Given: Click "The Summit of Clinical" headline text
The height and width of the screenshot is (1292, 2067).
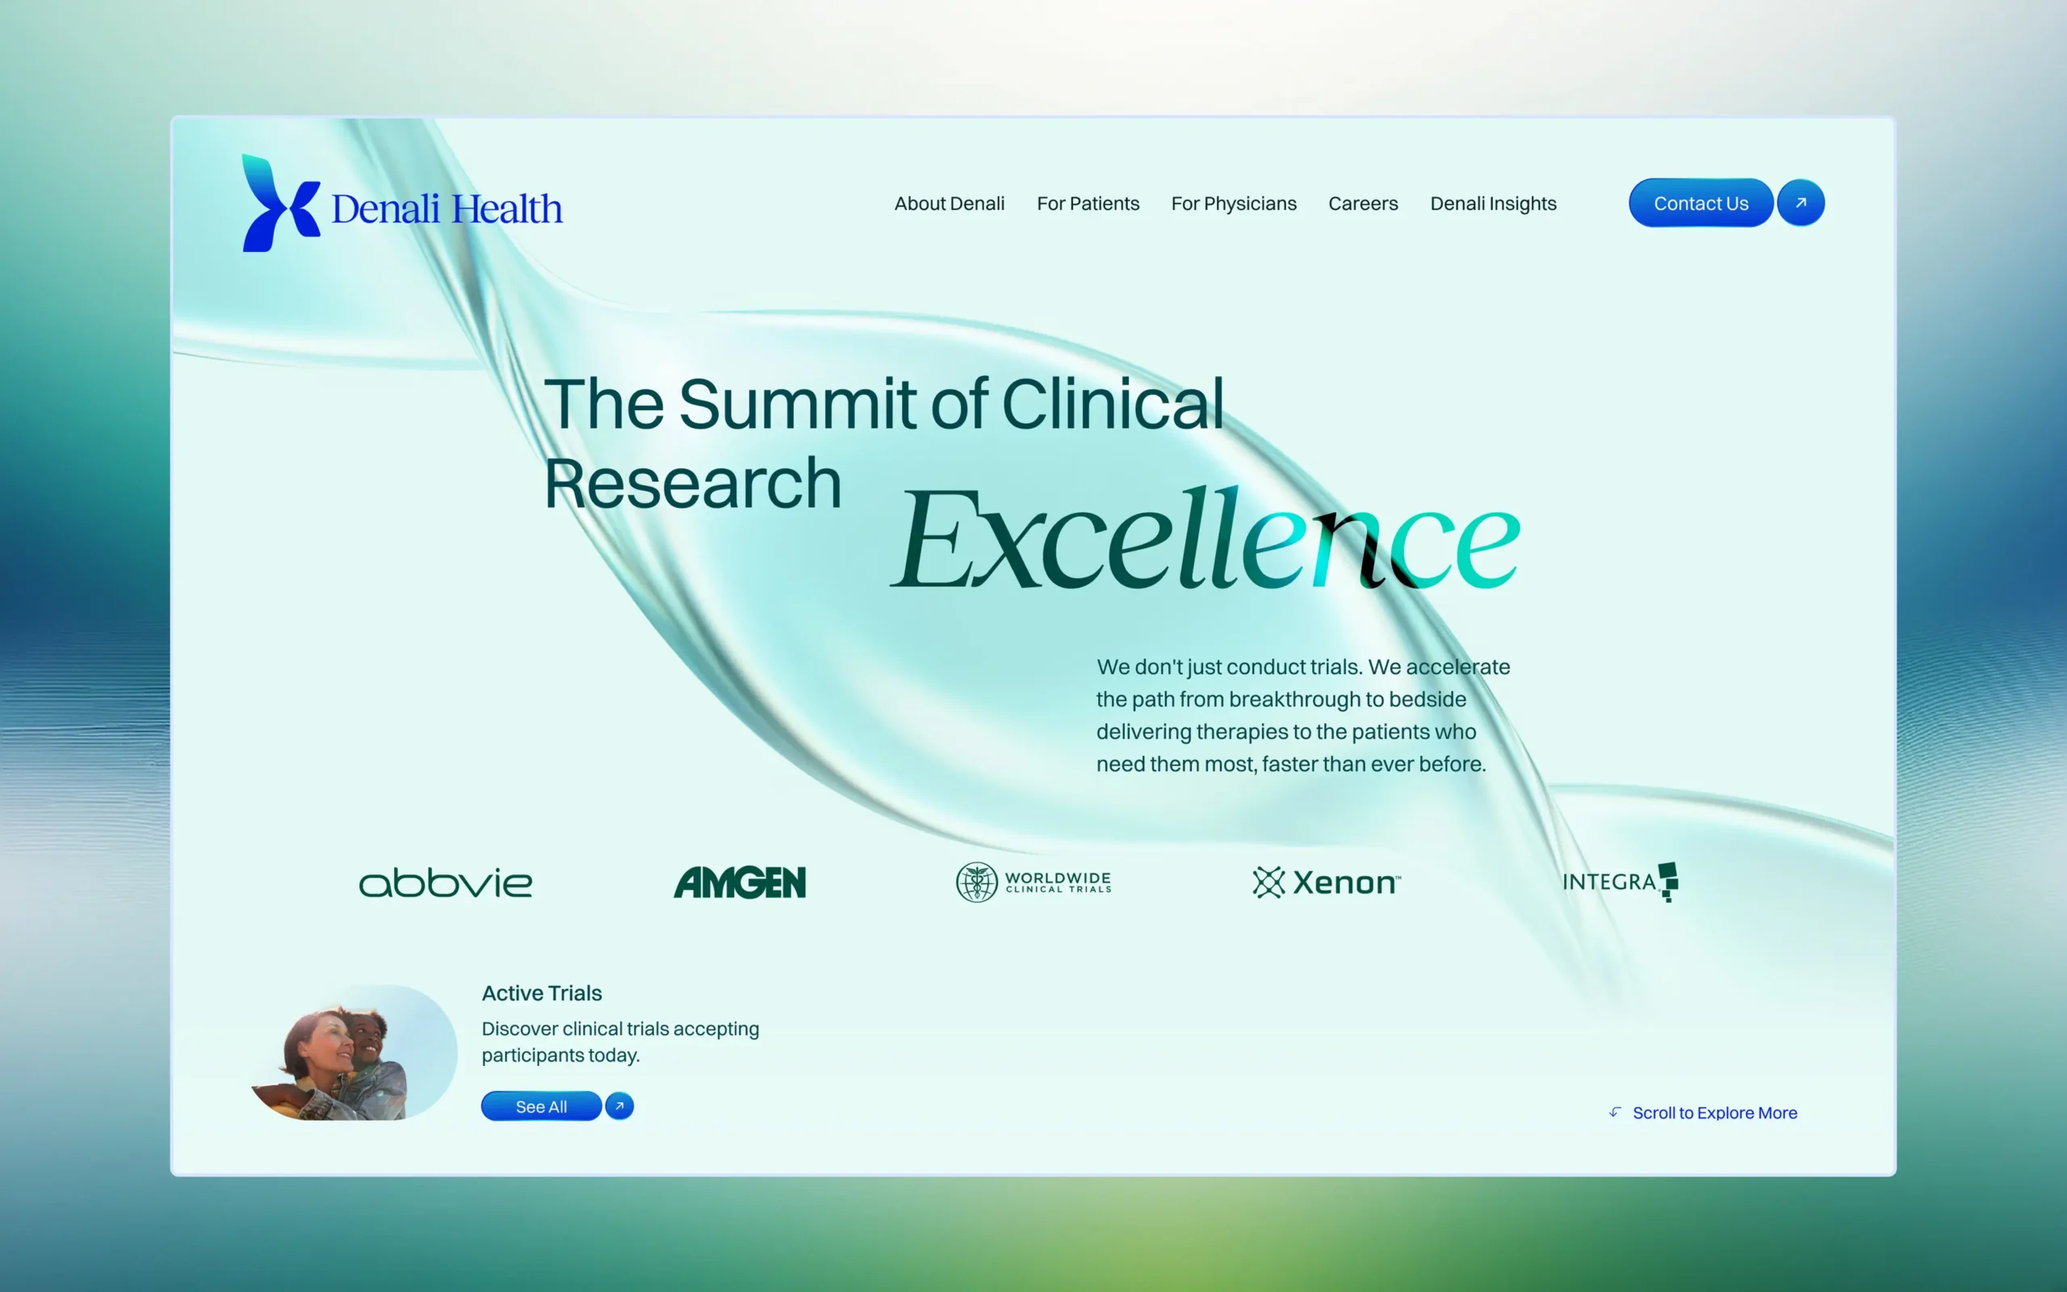Looking at the screenshot, I should coord(884,403).
